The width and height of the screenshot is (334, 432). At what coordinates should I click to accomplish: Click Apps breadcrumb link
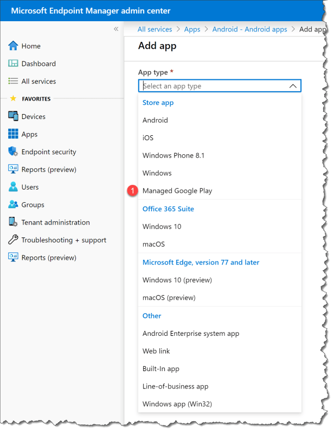pyautogui.click(x=192, y=29)
